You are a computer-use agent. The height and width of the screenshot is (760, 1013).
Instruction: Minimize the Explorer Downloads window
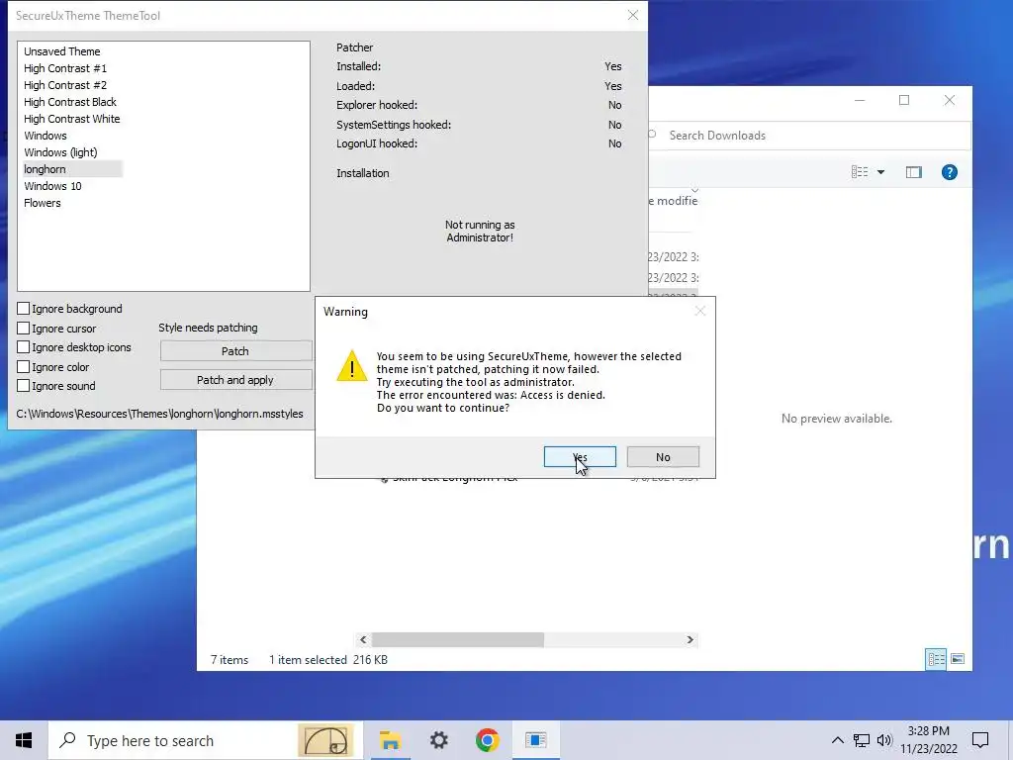pyautogui.click(x=860, y=100)
